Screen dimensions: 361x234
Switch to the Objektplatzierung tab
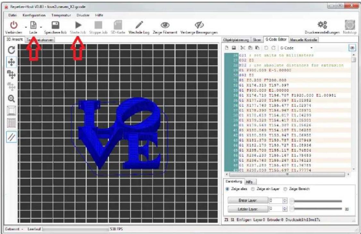tap(236, 40)
